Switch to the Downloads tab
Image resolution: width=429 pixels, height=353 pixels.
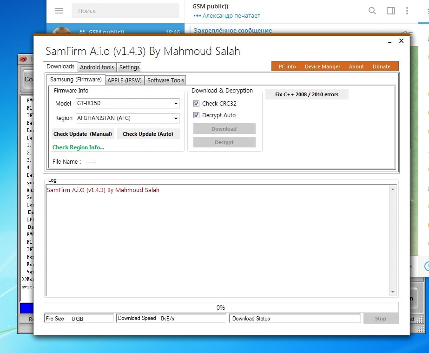pos(60,67)
